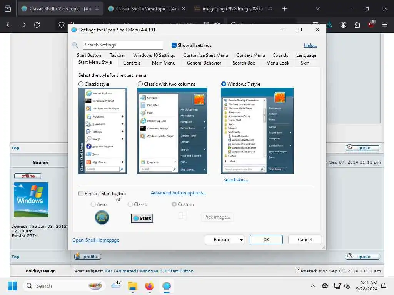Open the extensions puzzle icon
Viewport: 394px width, 295px height.
pos(357,25)
